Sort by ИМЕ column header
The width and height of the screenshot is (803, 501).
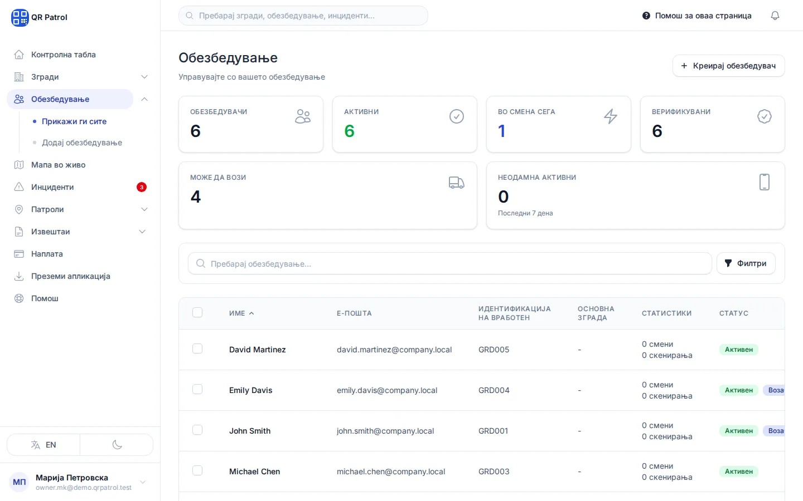click(241, 313)
